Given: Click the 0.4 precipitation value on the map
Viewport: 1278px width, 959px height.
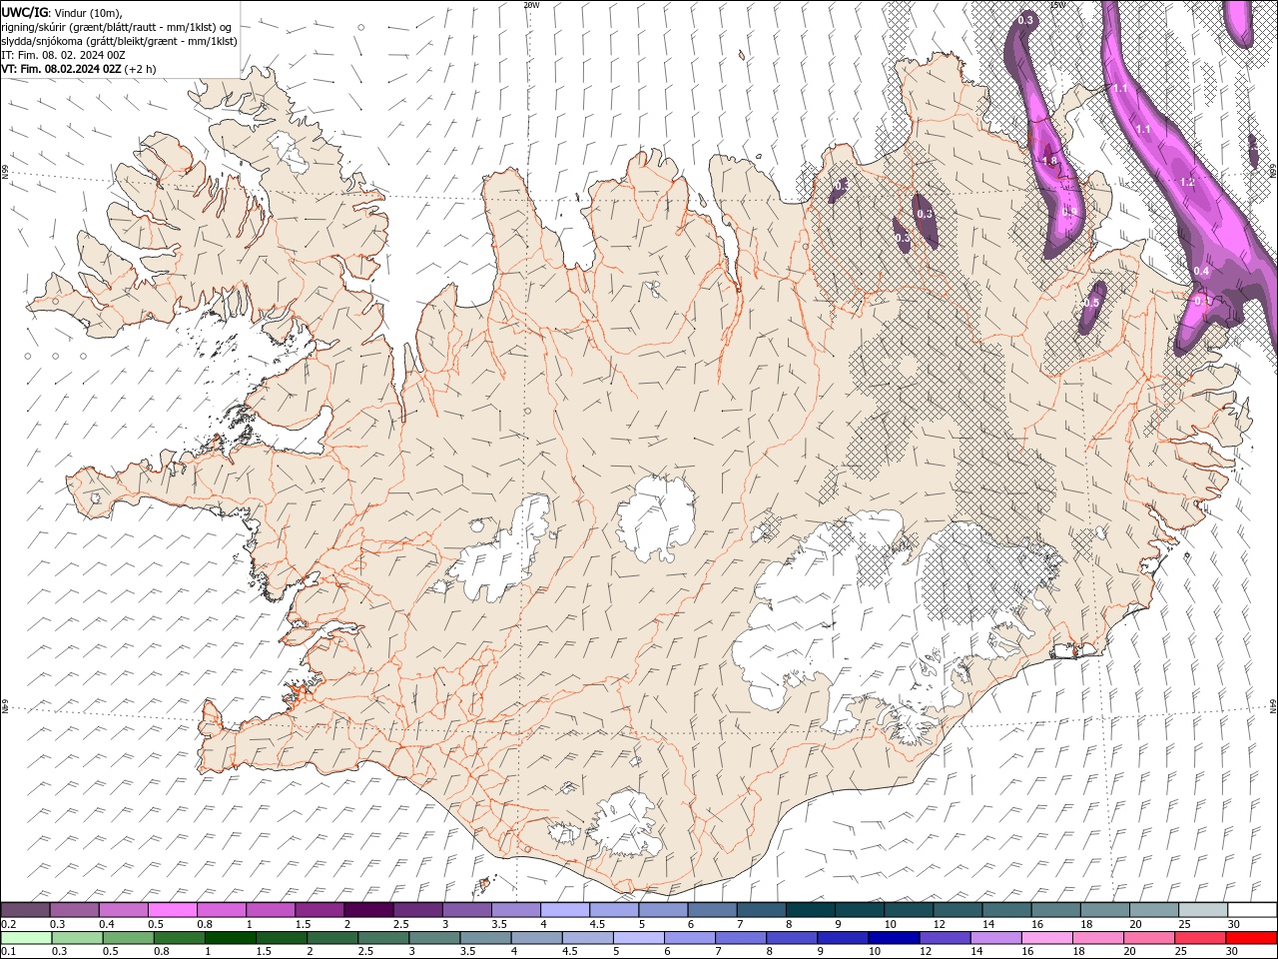Looking at the screenshot, I should [x=1201, y=272].
